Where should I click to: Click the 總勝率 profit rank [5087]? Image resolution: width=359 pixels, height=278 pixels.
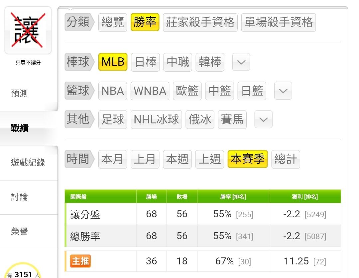315,236
